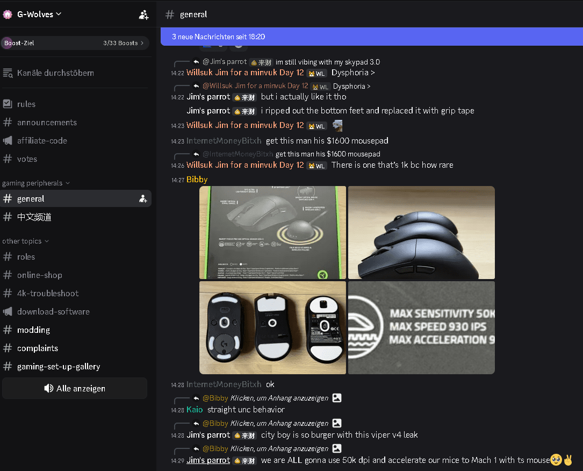This screenshot has height=471, width=583.
Task: Click the browse channels icon
Action: [x=8, y=73]
